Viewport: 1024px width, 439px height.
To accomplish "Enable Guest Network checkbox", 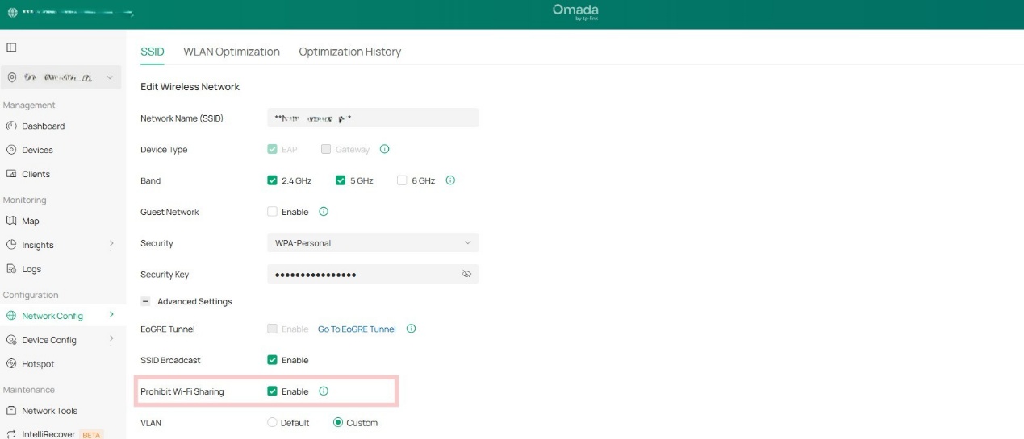I will point(272,212).
